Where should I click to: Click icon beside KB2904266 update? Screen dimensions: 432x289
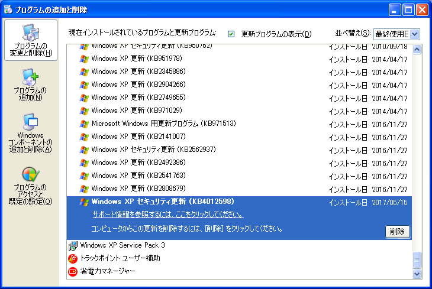click(84, 85)
